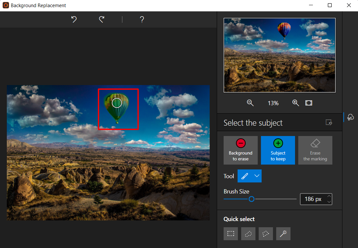This screenshot has width=358, height=248.
Task: Minimize the Background Replacement window
Action: click(311, 5)
